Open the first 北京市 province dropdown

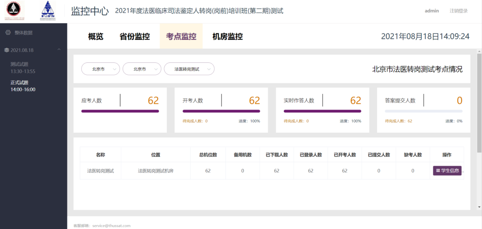[100, 69]
